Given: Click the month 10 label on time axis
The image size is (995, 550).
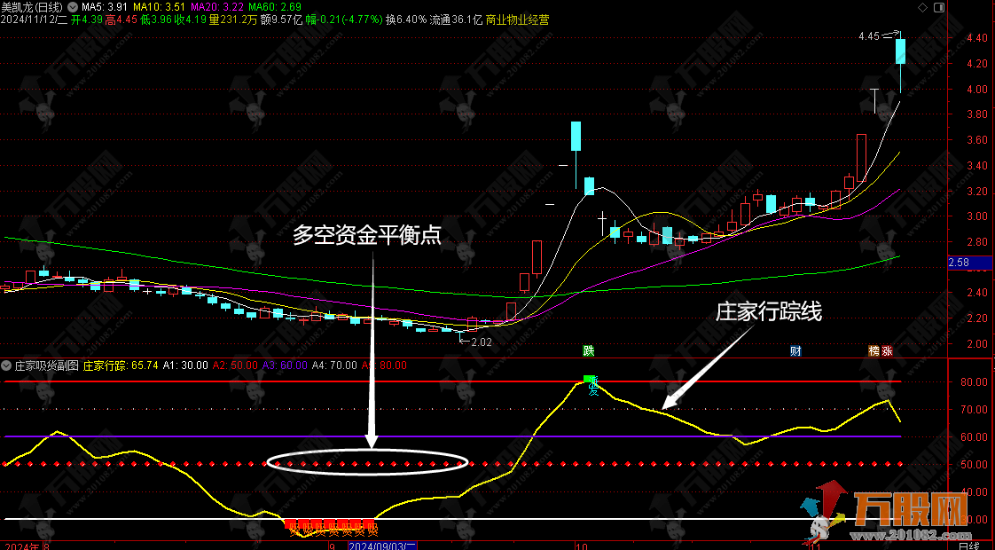Looking at the screenshot, I should point(581,546).
